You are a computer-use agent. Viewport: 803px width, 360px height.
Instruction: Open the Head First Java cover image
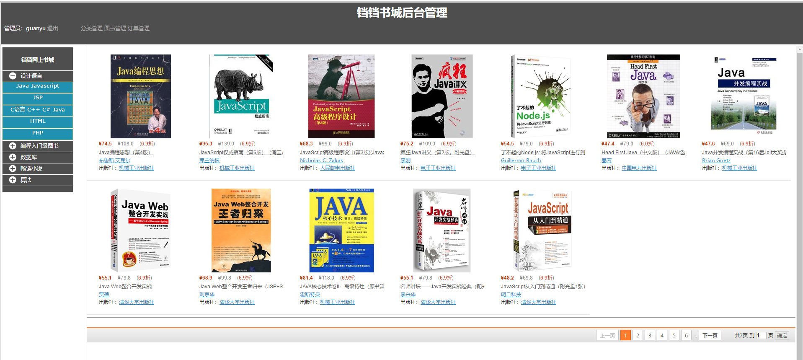click(x=643, y=96)
